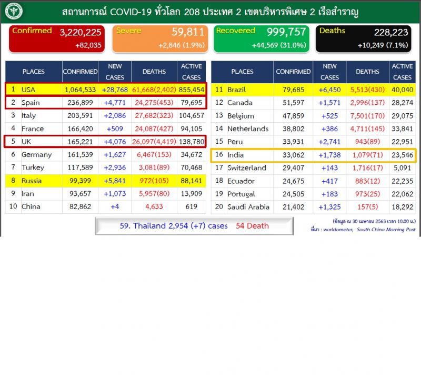421x375 pixels.
Task: Select the Belgium row name
Action: pos(241,116)
